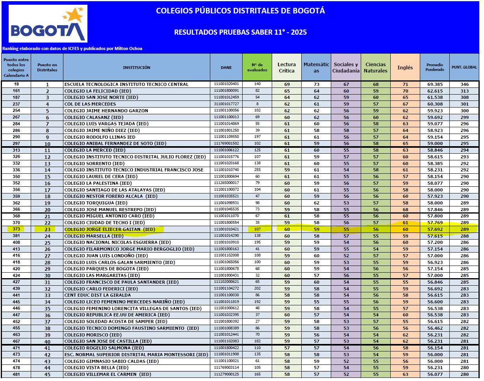The width and height of the screenshot is (484, 381).
Task: Select the 'Puesto en Distritales' column header
Action: click(47, 67)
